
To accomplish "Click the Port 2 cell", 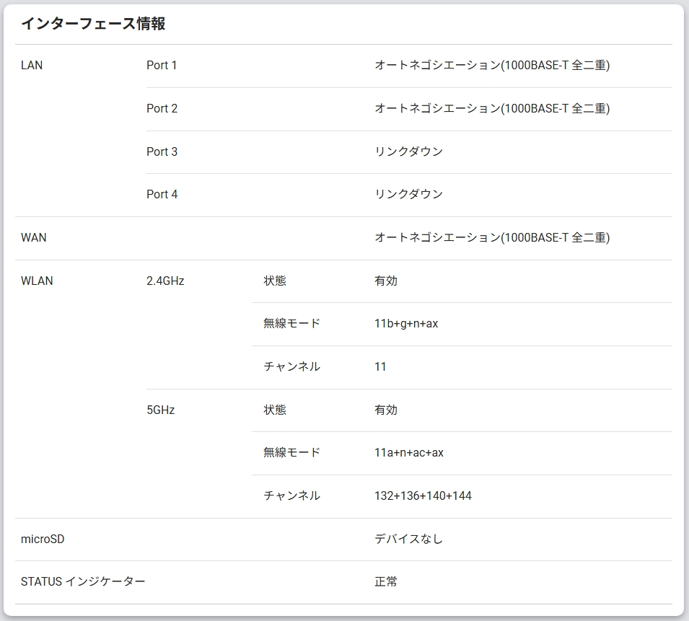I will tap(162, 109).
